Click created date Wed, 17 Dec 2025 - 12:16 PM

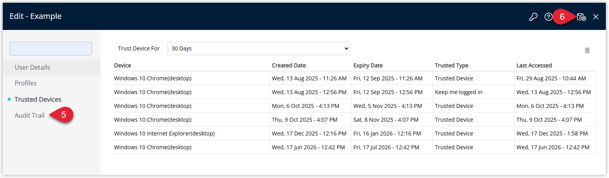pyautogui.click(x=309, y=133)
